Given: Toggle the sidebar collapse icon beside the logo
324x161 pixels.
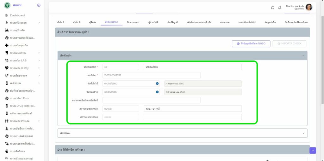Looking at the screenshot, I should coord(39,5).
